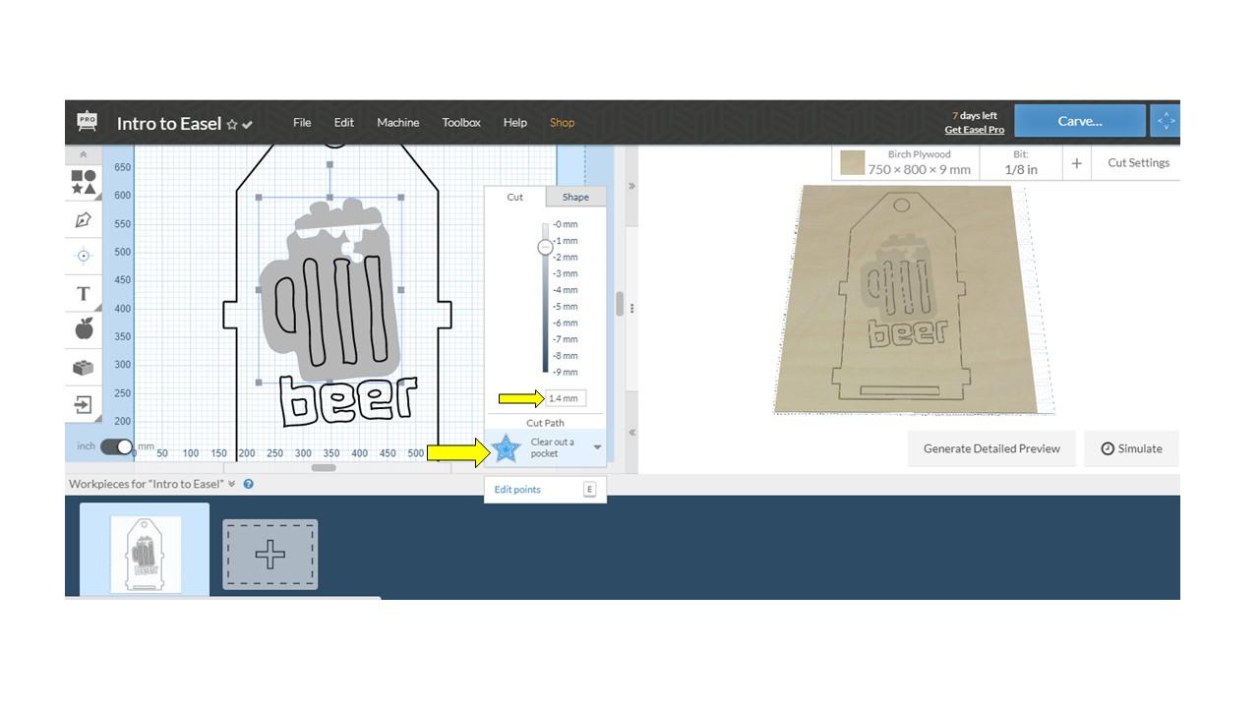The width and height of the screenshot is (1259, 708).
Task: Click the Carve... button
Action: tap(1080, 121)
